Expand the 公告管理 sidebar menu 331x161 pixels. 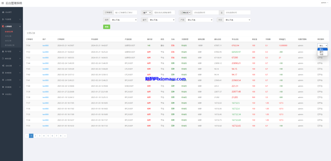click(11, 80)
